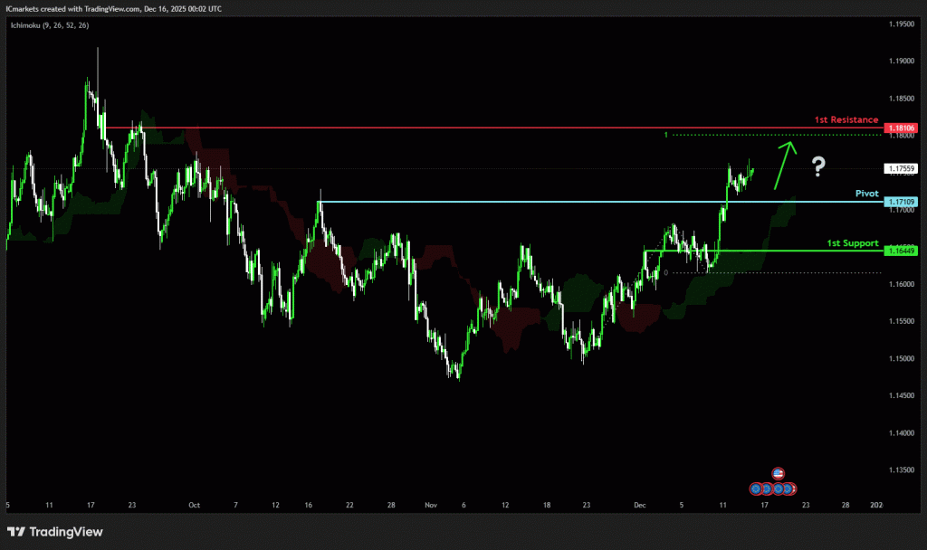Viewport: 927px width, 550px height.
Task: Click the 'Oct' label on date axis
Action: tap(193, 506)
